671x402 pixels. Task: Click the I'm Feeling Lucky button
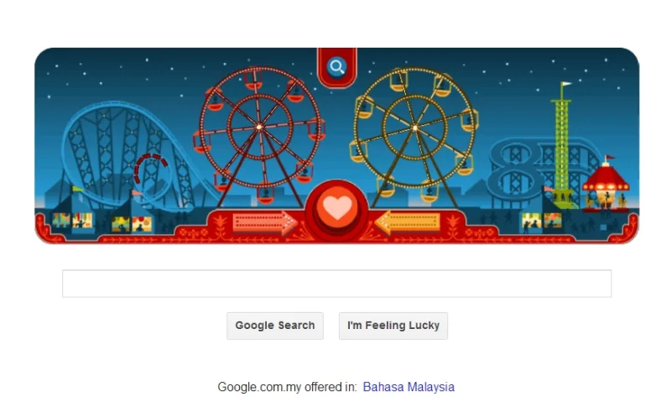pyautogui.click(x=393, y=326)
